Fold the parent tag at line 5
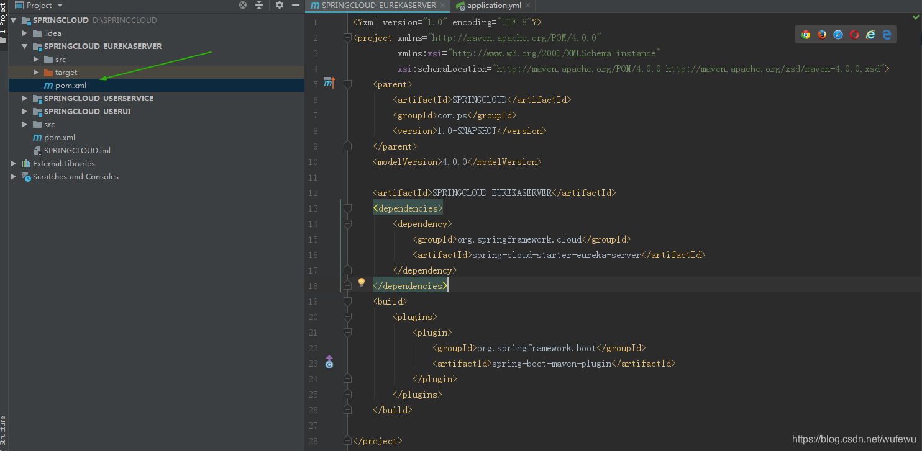The height and width of the screenshot is (451, 922). tap(347, 84)
